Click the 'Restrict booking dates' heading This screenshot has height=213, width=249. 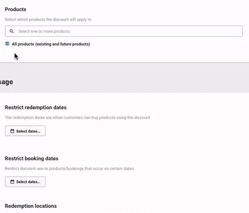click(x=32, y=159)
